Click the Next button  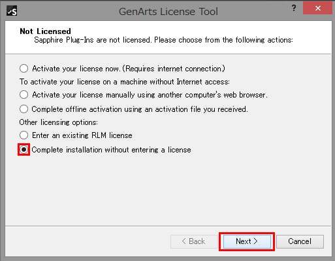[247, 241]
